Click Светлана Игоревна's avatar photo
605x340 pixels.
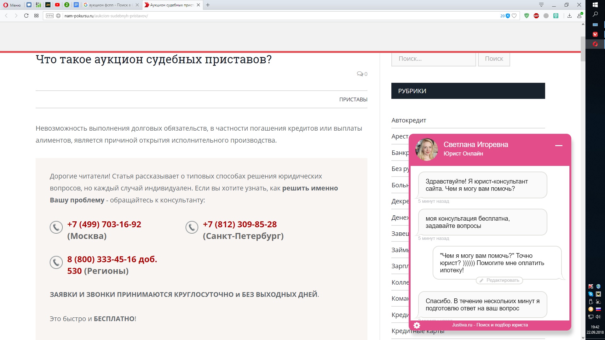pos(426,150)
